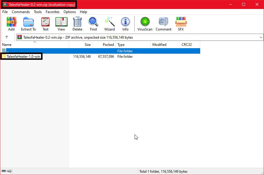The width and height of the screenshot is (264, 175).
Task: Open the Options menu
Action: (70, 12)
